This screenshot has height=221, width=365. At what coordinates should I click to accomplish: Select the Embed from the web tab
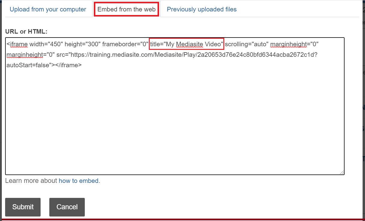click(x=126, y=9)
